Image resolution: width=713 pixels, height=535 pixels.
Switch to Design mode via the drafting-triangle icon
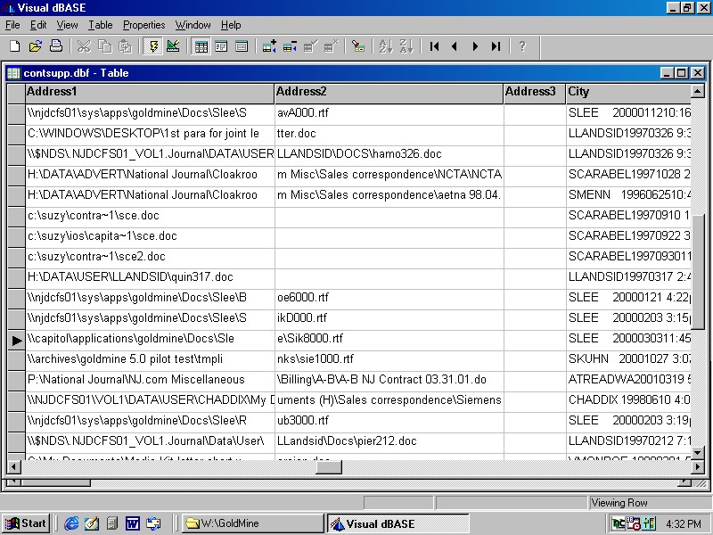[x=173, y=46]
